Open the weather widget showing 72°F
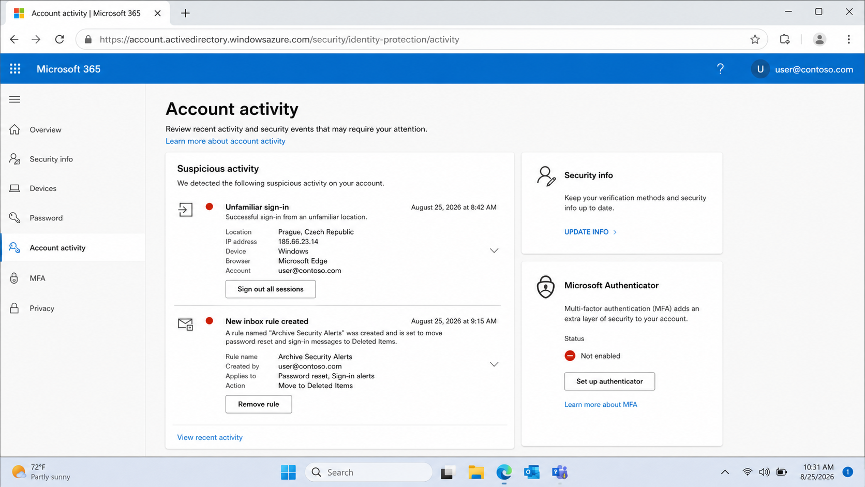The height and width of the screenshot is (487, 865). coord(41,472)
